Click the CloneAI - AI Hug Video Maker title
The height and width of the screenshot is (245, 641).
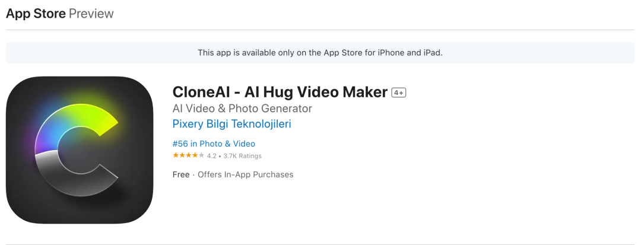point(280,93)
